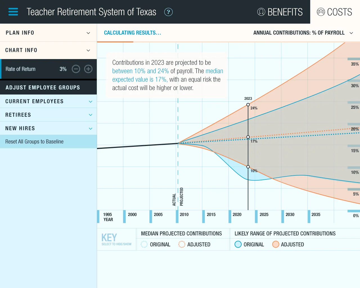Viewport: 360px width, 288px height.
Task: Increase Rate of Return with plus button
Action: (88, 69)
